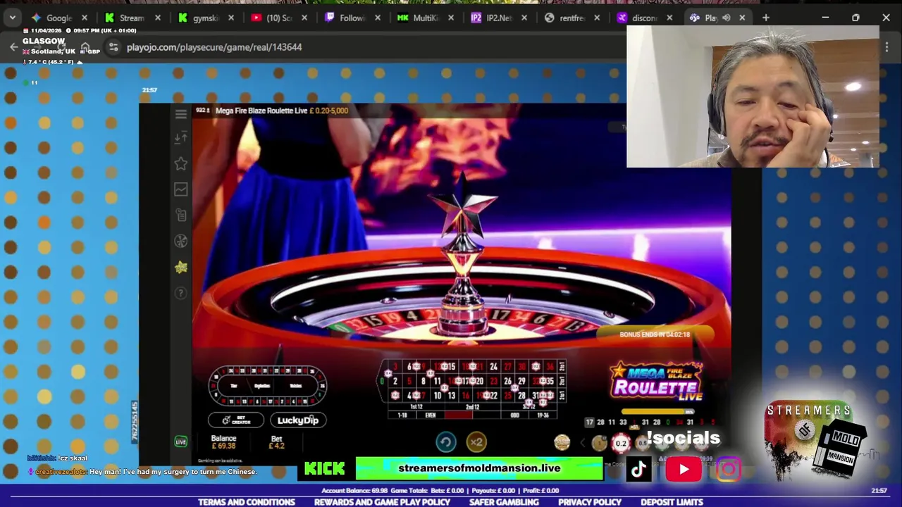Expand the browser tab search dropdown arrow
This screenshot has width=902, height=507.
[x=12, y=18]
